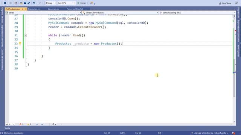241x135 pixels.
Task: Open the Any CPU platform dropdown
Action: [x=67, y=3]
